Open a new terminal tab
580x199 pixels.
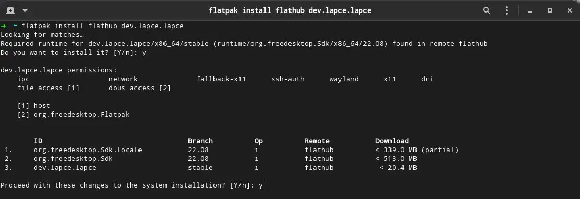10,10
